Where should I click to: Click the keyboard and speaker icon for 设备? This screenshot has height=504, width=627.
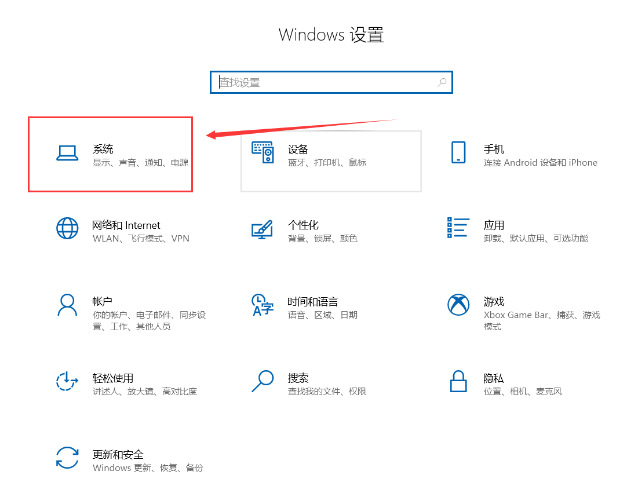tap(263, 152)
